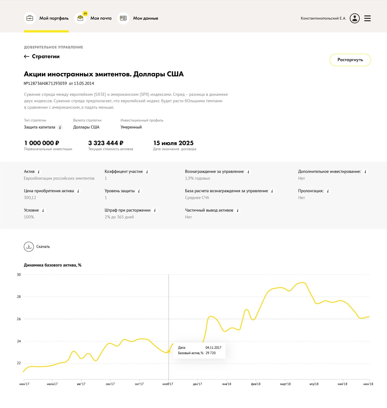Image resolution: width=387 pixels, height=408 pixels.
Task: Click the март'18 axis label
Action: (285, 384)
